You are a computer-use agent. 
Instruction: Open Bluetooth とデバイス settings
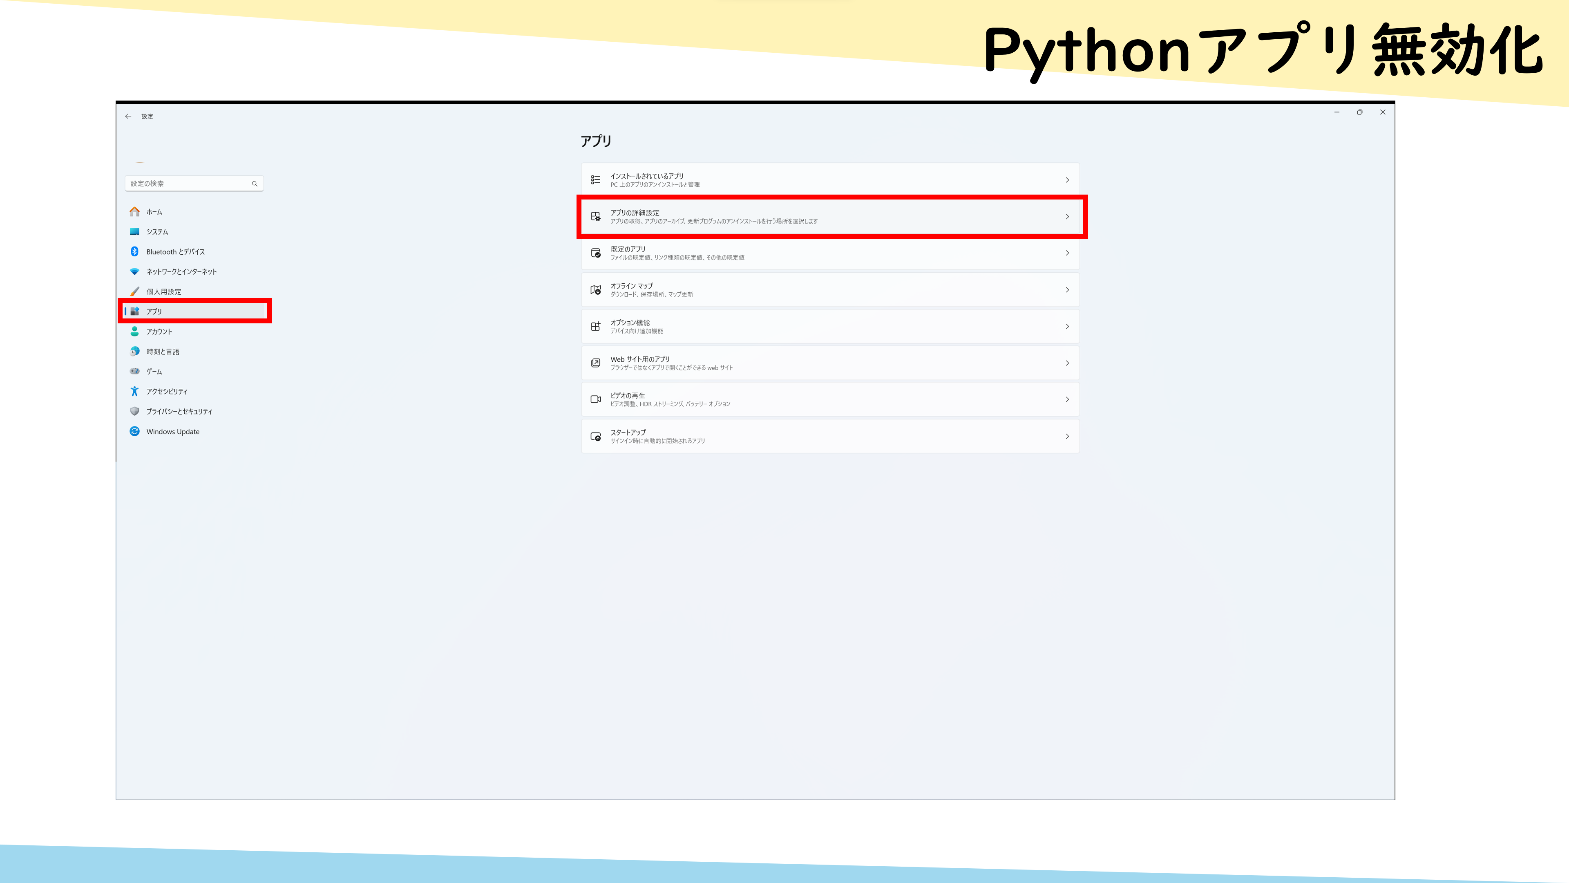click(x=194, y=252)
